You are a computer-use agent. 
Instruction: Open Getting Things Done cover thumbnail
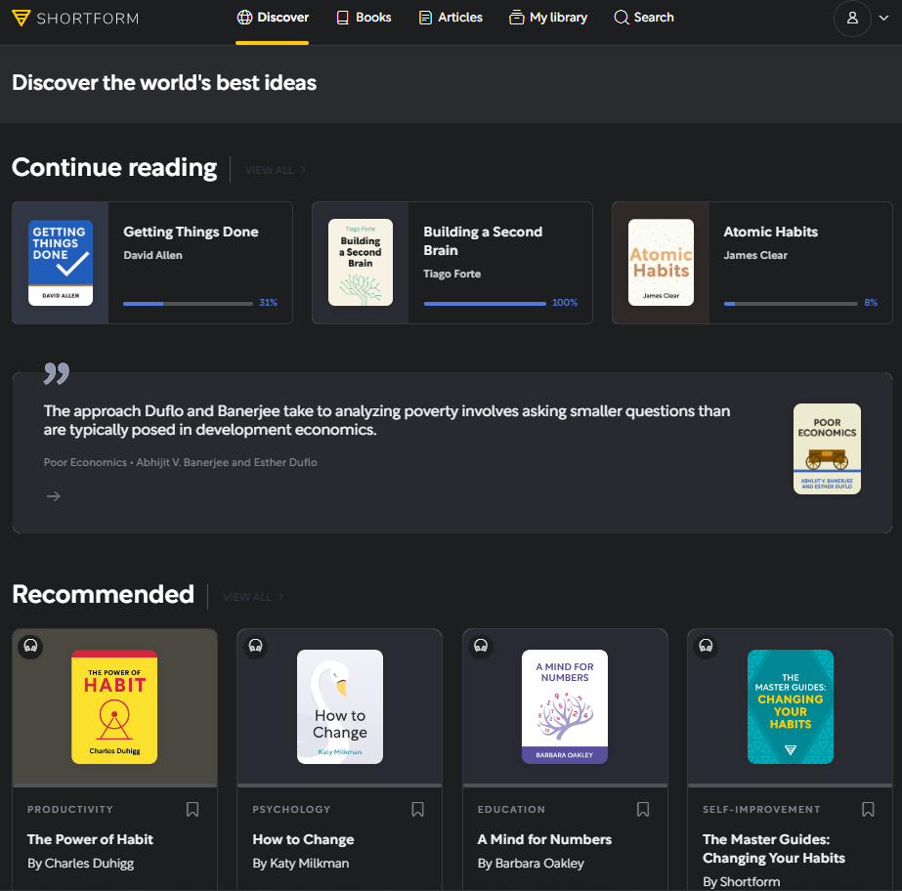(x=61, y=262)
